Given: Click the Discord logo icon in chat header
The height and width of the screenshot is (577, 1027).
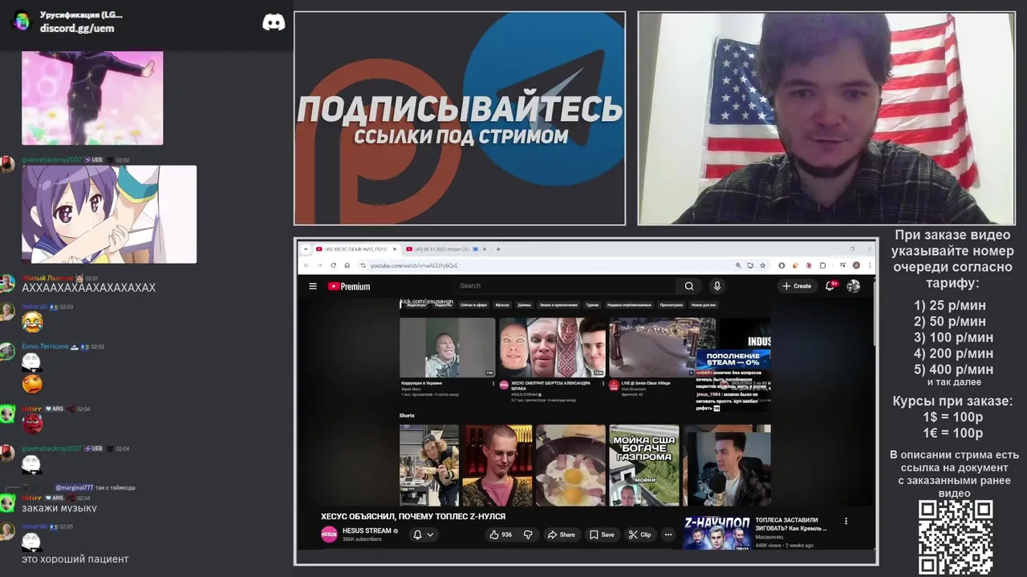Looking at the screenshot, I should (274, 22).
